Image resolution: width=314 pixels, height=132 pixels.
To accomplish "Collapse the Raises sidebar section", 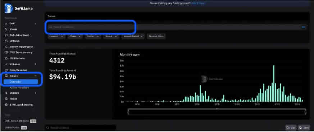I will (x=36, y=76).
